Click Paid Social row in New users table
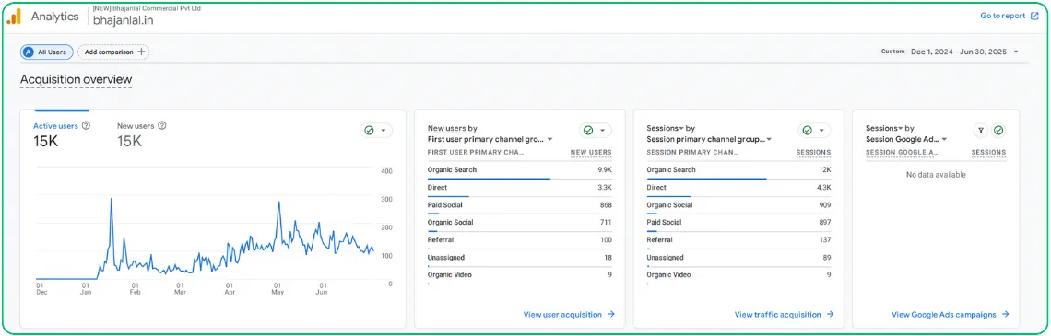The width and height of the screenshot is (1051, 336). 519,205
